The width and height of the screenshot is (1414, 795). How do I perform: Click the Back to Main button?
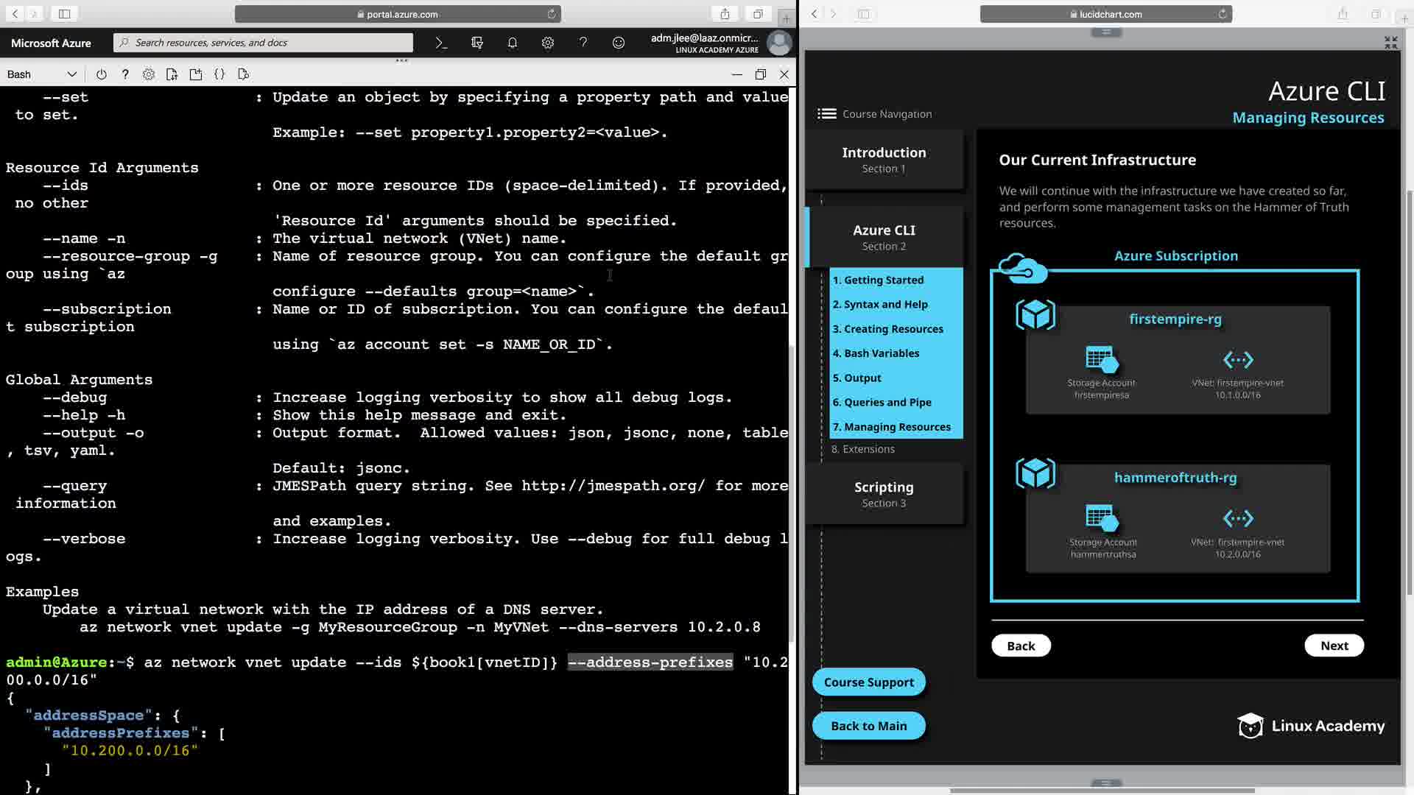click(868, 726)
